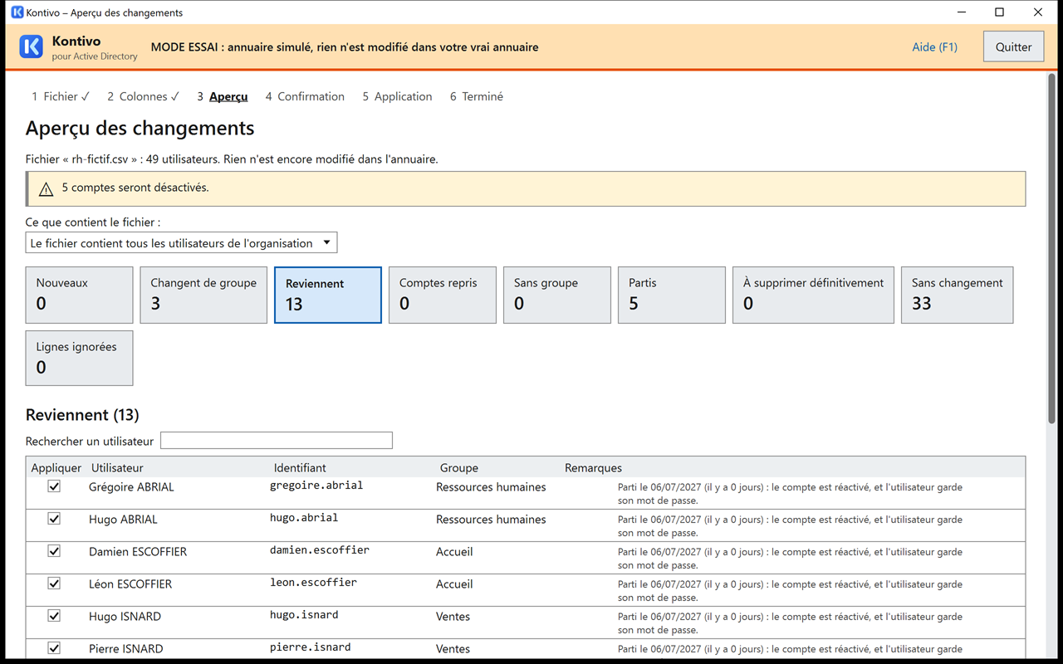Untick the Pierre ISNARD row checkbox
The height and width of the screenshot is (664, 1063).
pyautogui.click(x=54, y=648)
